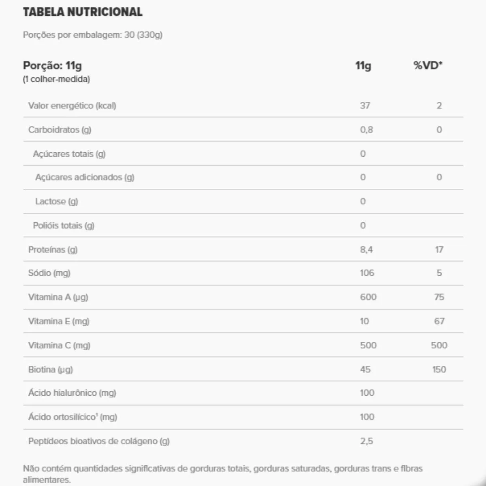Select the Polióis totais (g) label

(x=64, y=226)
